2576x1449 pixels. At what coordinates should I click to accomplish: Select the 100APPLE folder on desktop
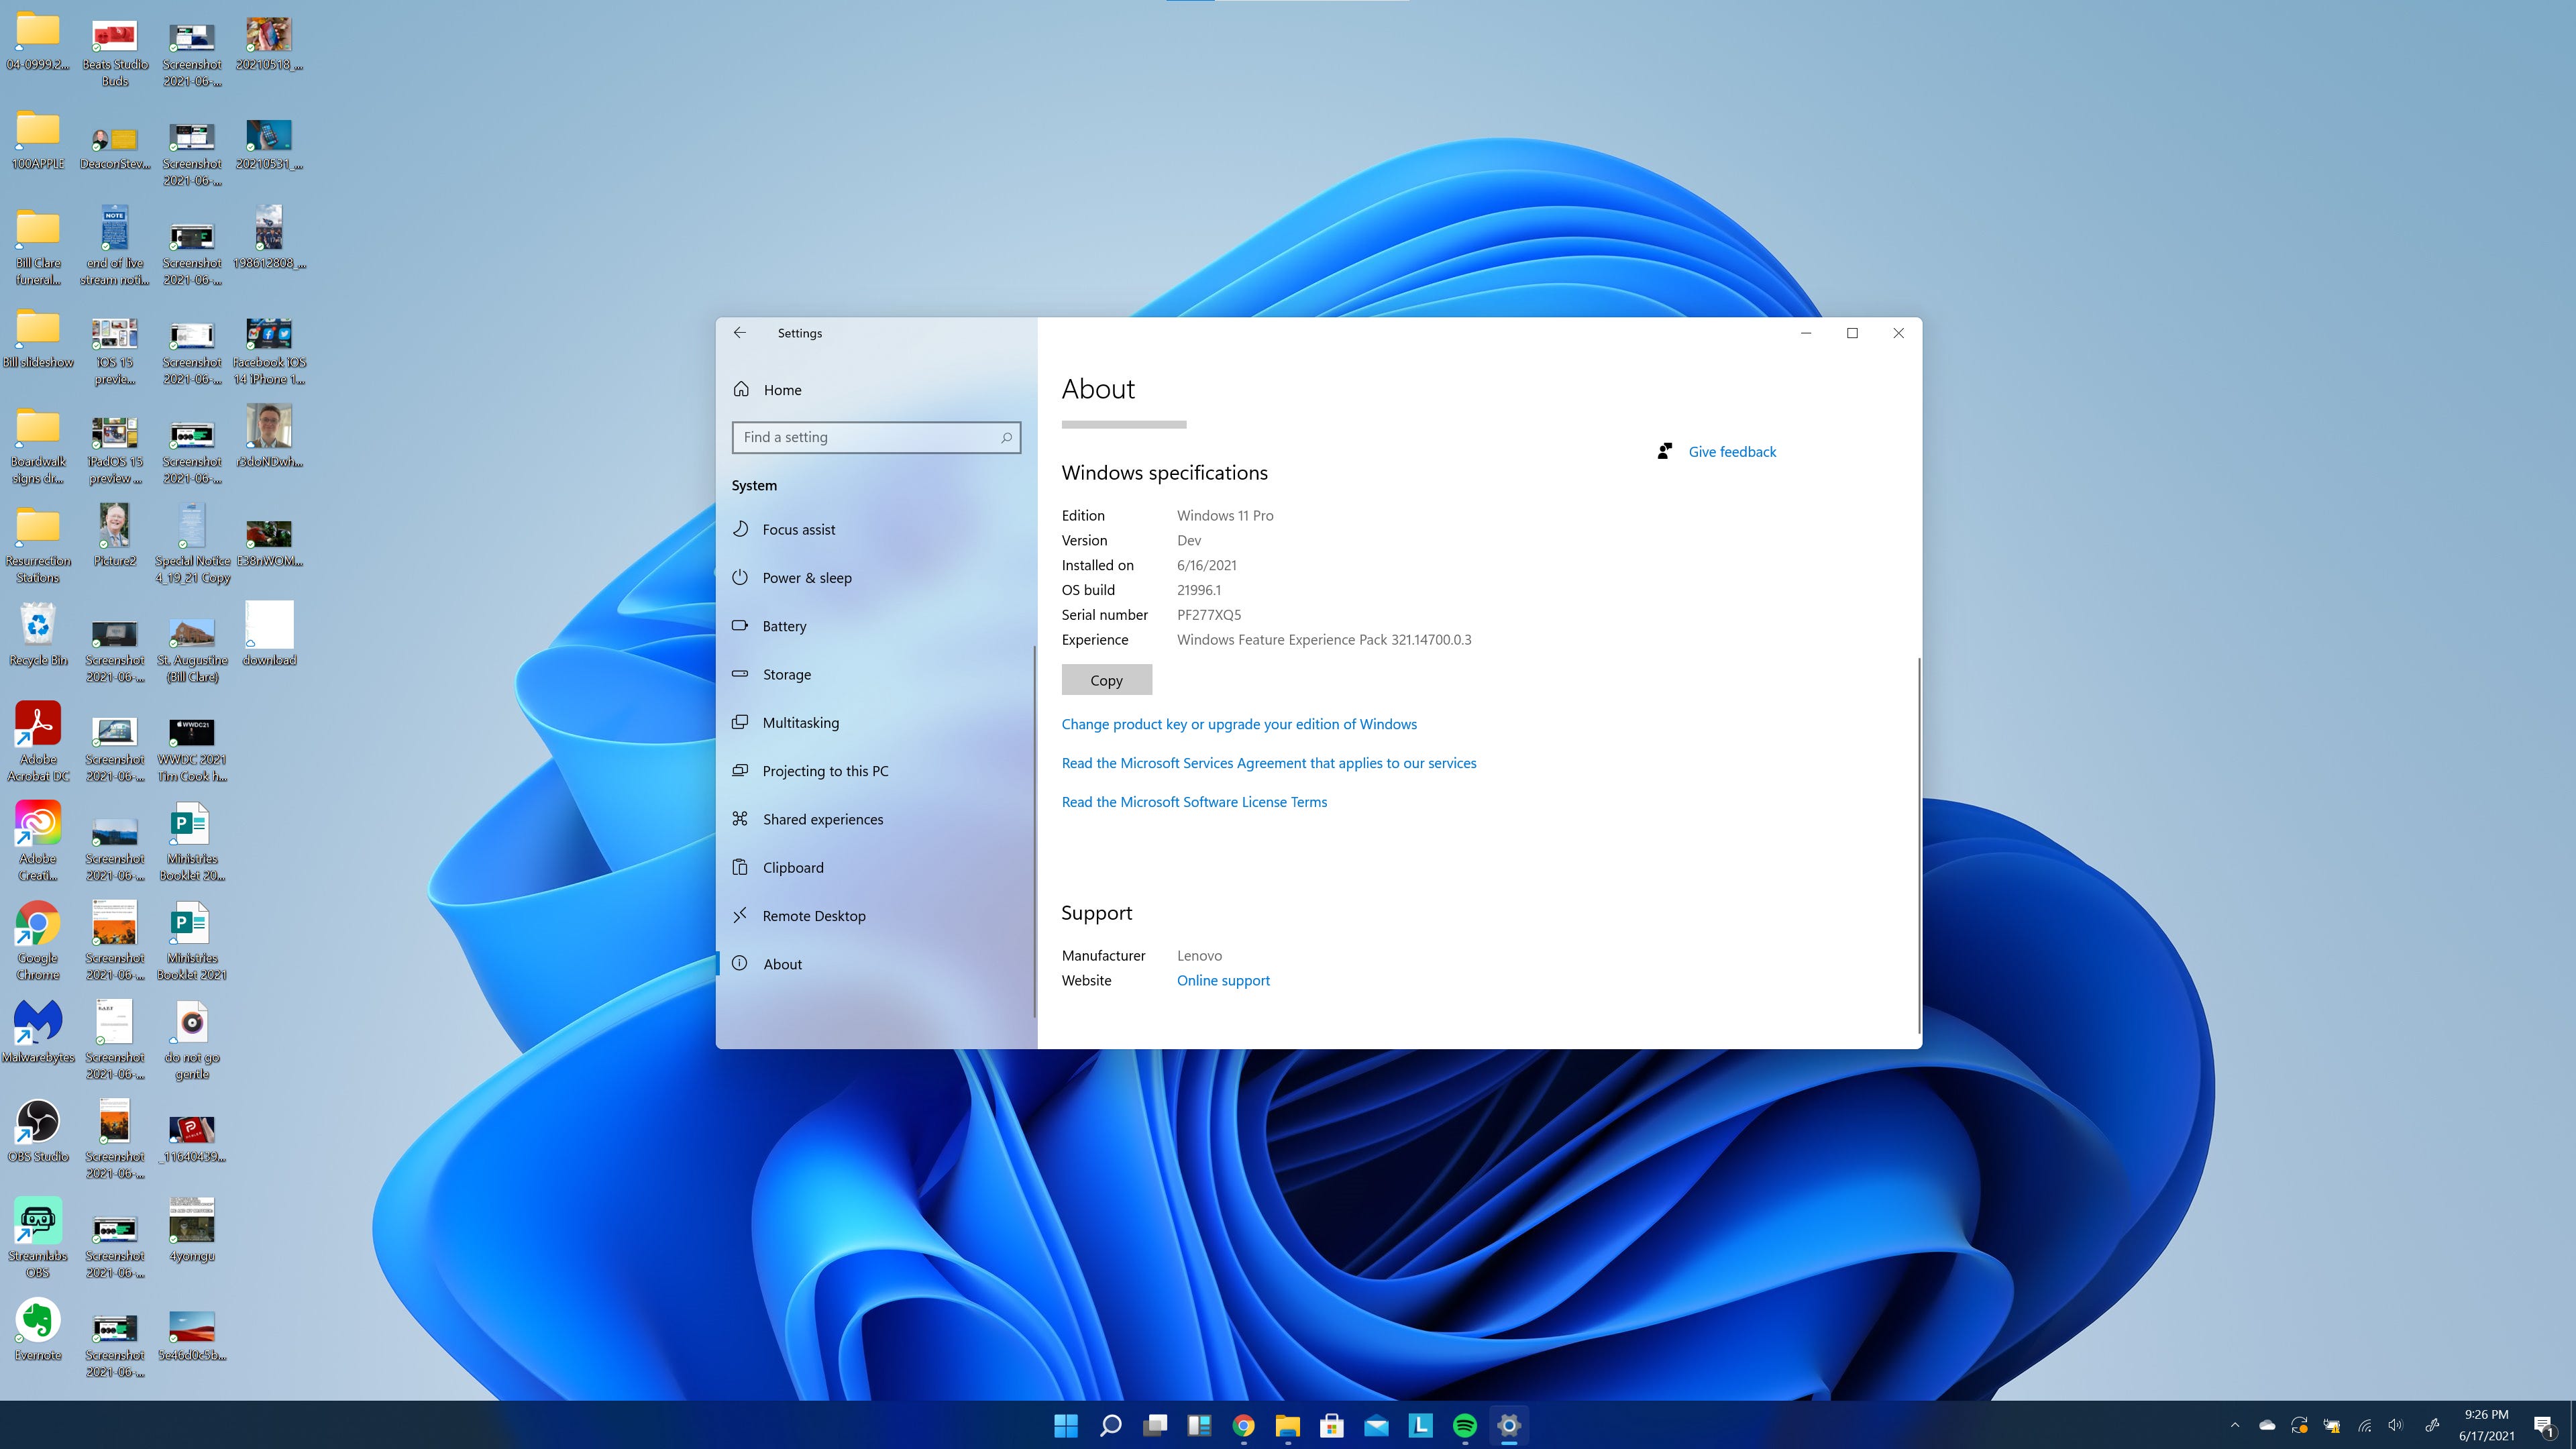[38, 139]
